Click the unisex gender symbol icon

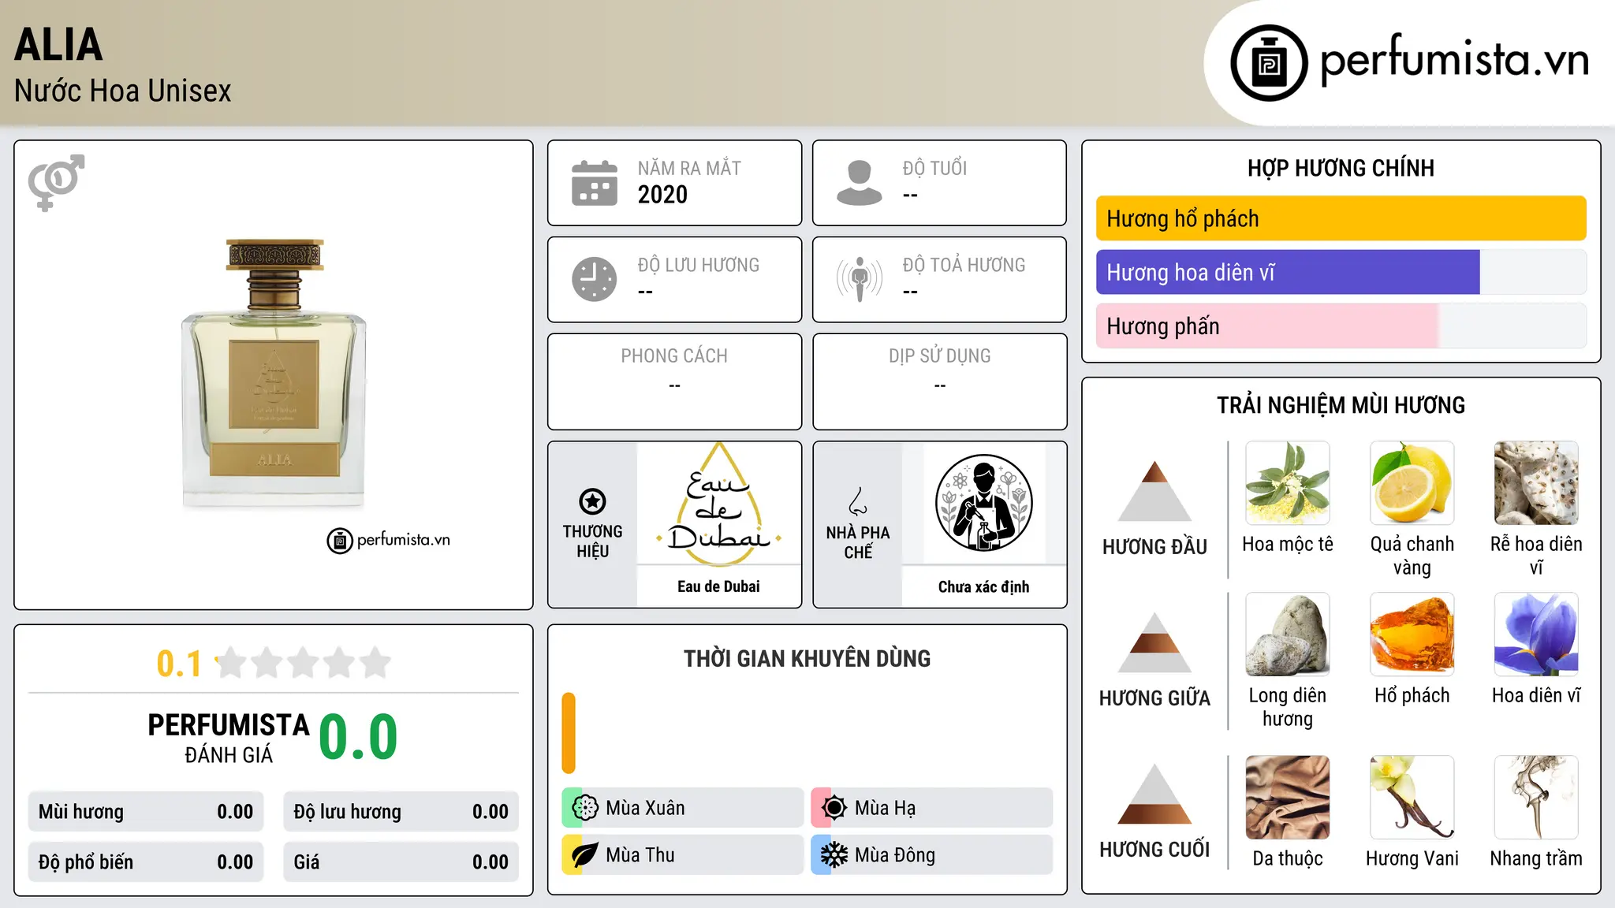(56, 182)
